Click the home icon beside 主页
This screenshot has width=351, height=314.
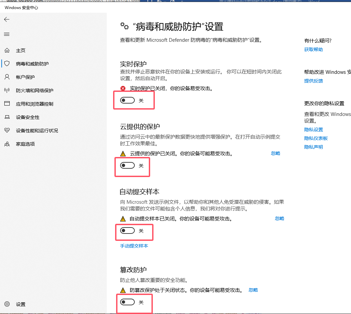pyautogui.click(x=7, y=50)
